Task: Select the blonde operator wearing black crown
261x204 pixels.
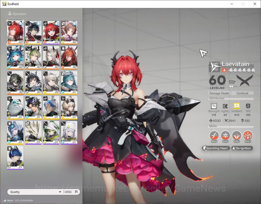Action: tap(69, 108)
